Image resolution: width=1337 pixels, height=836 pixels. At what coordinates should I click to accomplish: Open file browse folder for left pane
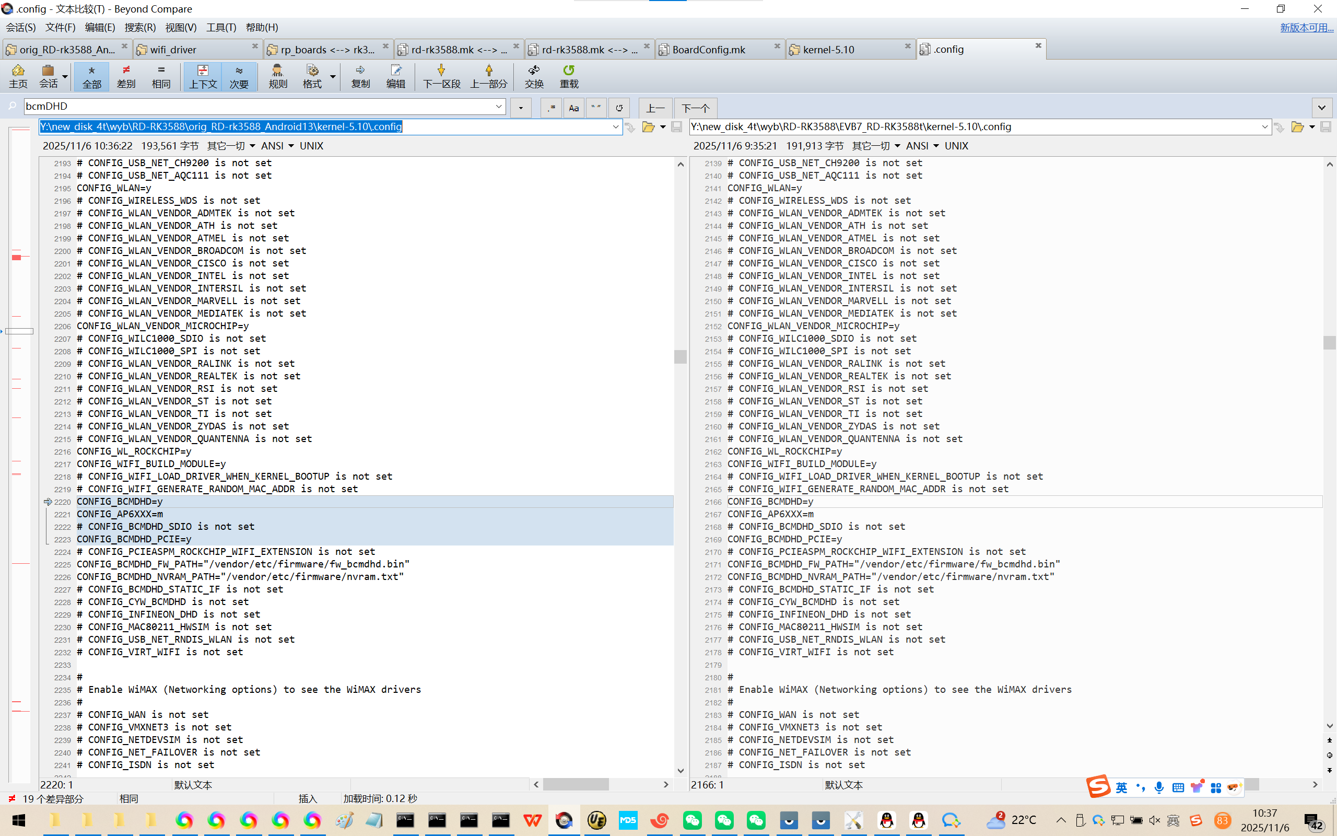(648, 127)
